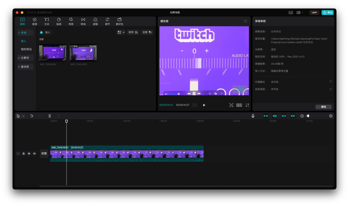The width and height of the screenshot is (349, 206).
Task: Zoom out the timeline
Action: [302, 116]
